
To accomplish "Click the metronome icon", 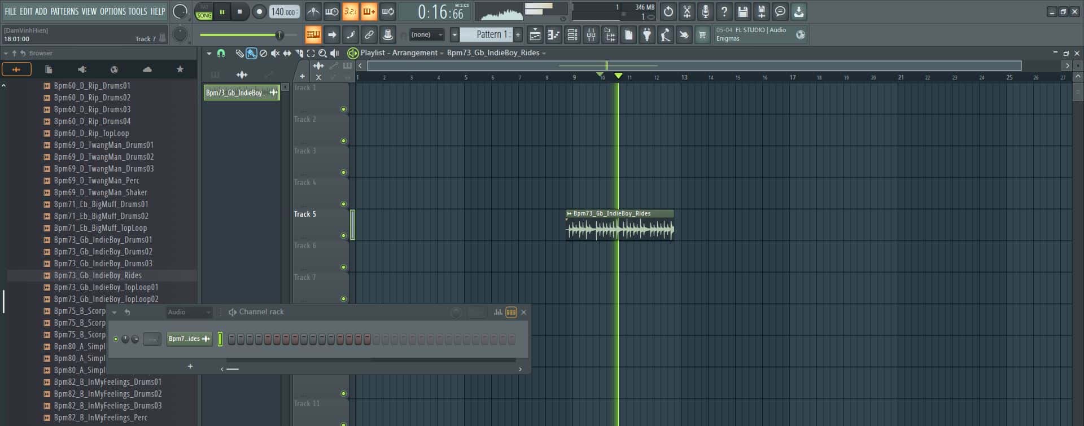I will click(x=313, y=12).
